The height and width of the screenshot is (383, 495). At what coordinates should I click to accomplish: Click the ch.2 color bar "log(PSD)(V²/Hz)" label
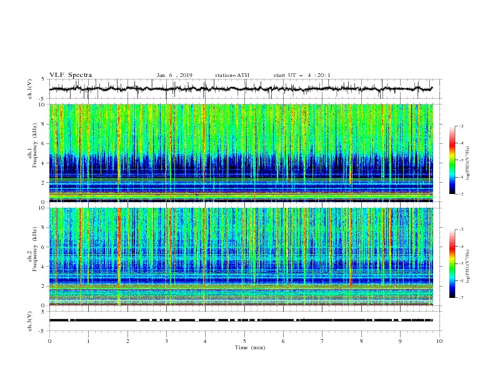pyautogui.click(x=468, y=267)
